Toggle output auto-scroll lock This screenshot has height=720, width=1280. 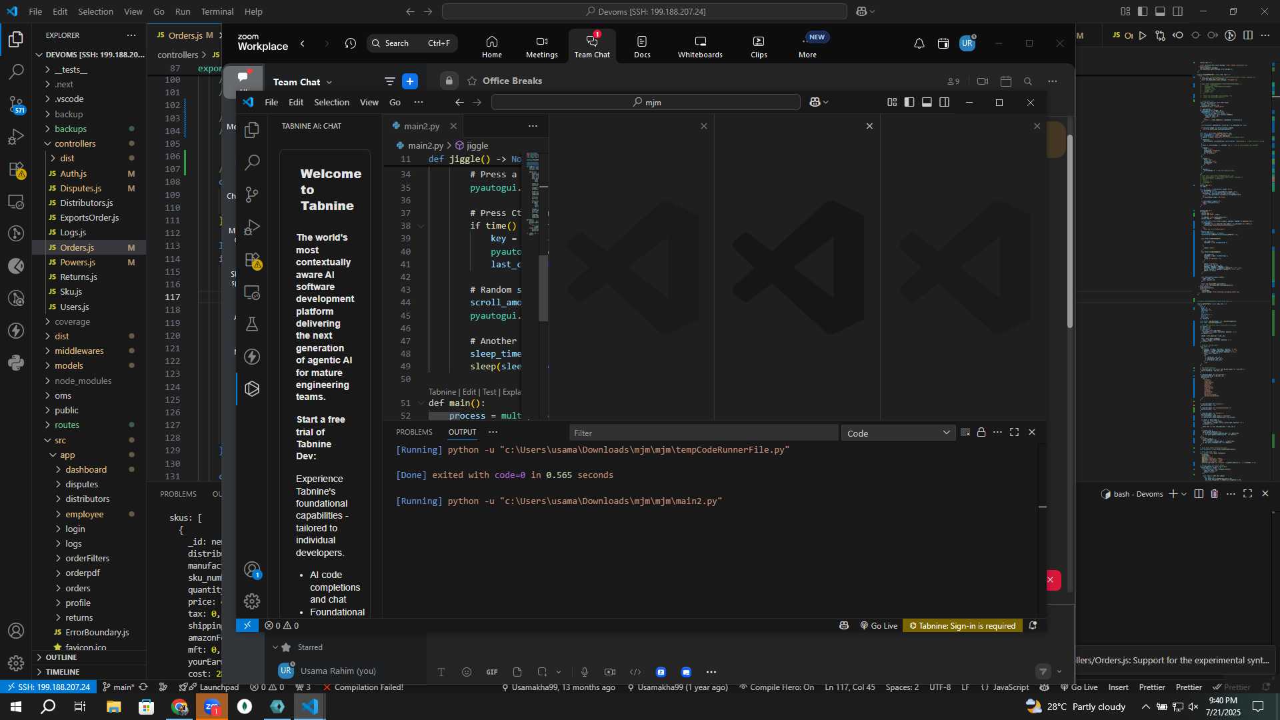981,432
